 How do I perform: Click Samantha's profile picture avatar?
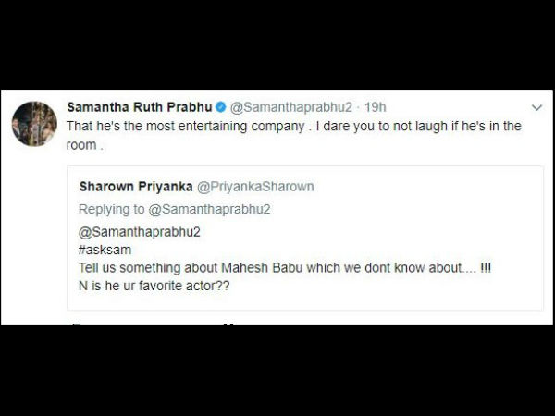click(34, 124)
